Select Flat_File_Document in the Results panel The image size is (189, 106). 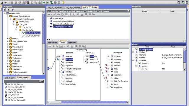146,49
